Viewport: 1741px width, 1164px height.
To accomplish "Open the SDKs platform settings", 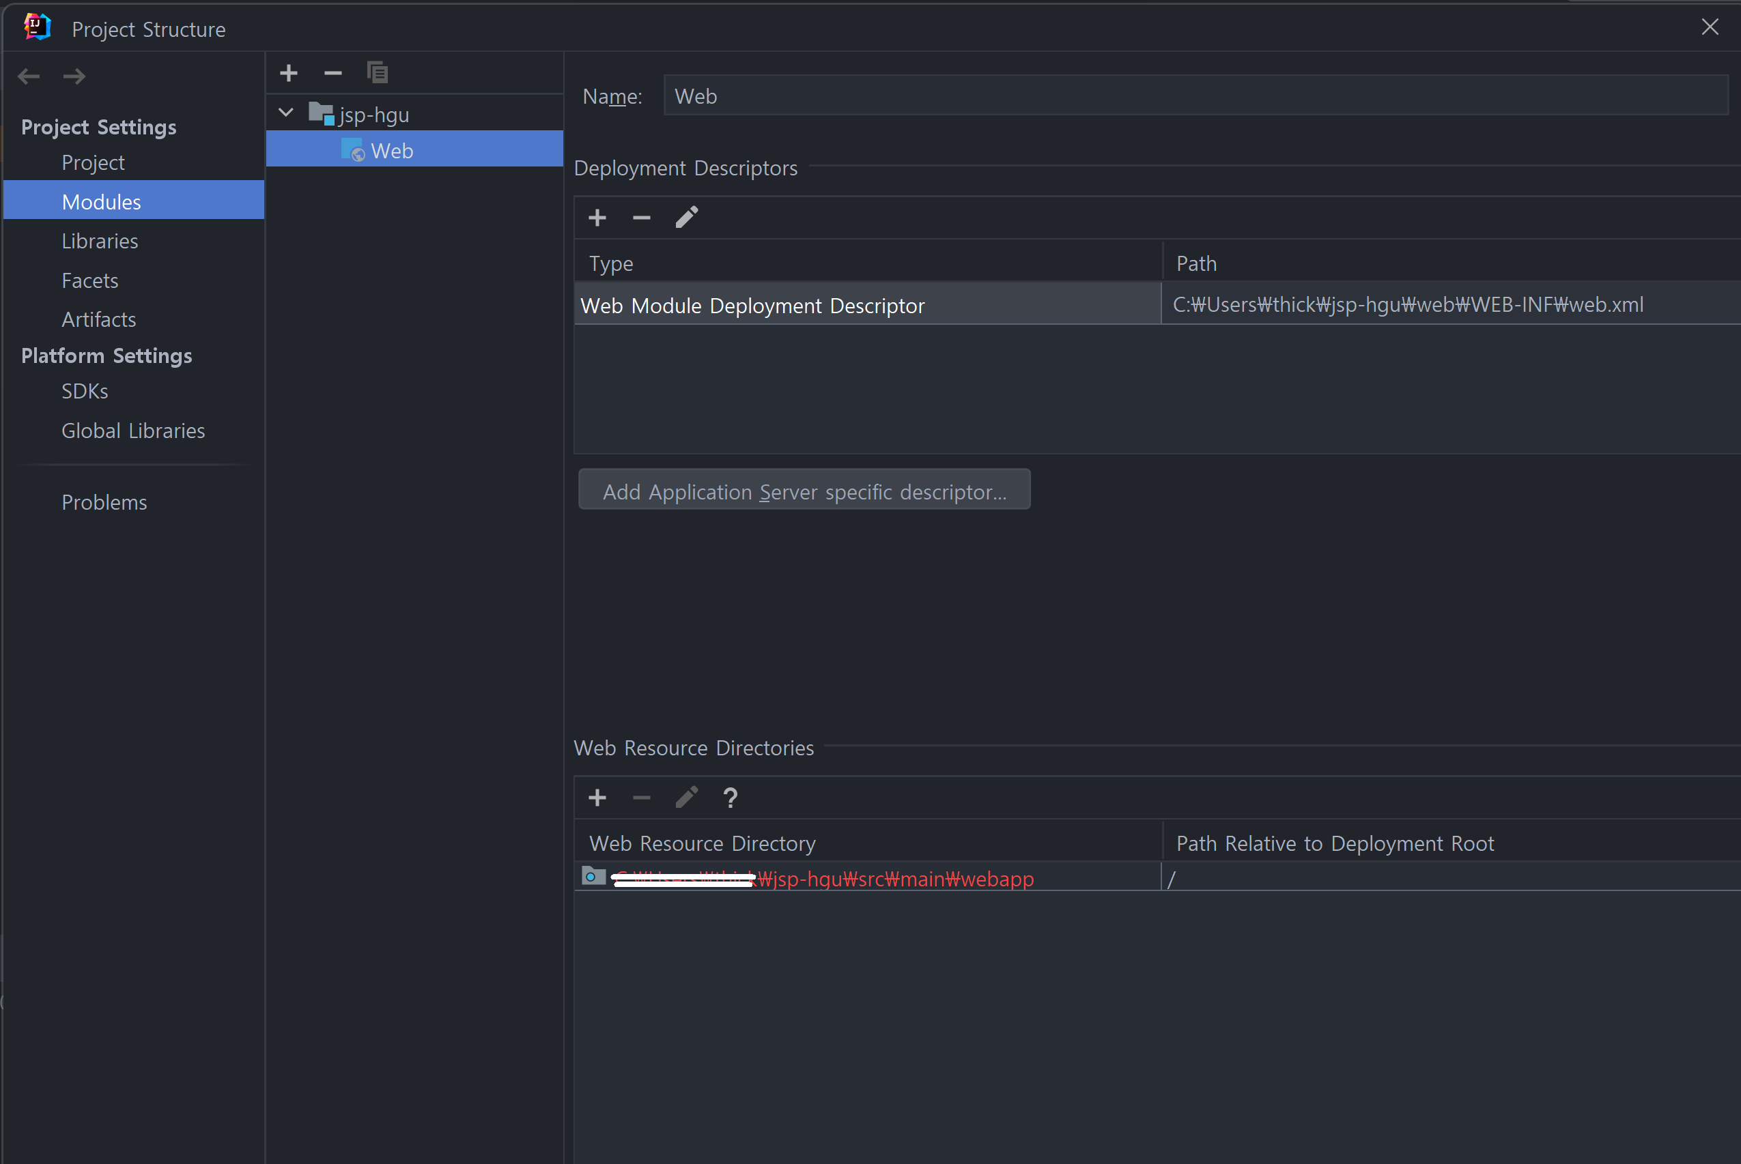I will point(85,391).
